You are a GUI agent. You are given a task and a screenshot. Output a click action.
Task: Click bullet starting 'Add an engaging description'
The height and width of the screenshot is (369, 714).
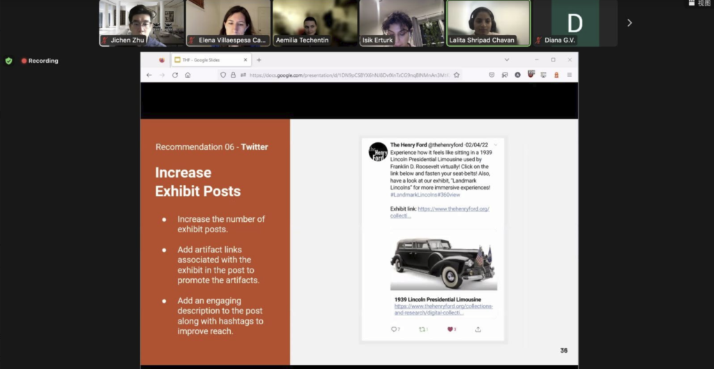click(220, 316)
